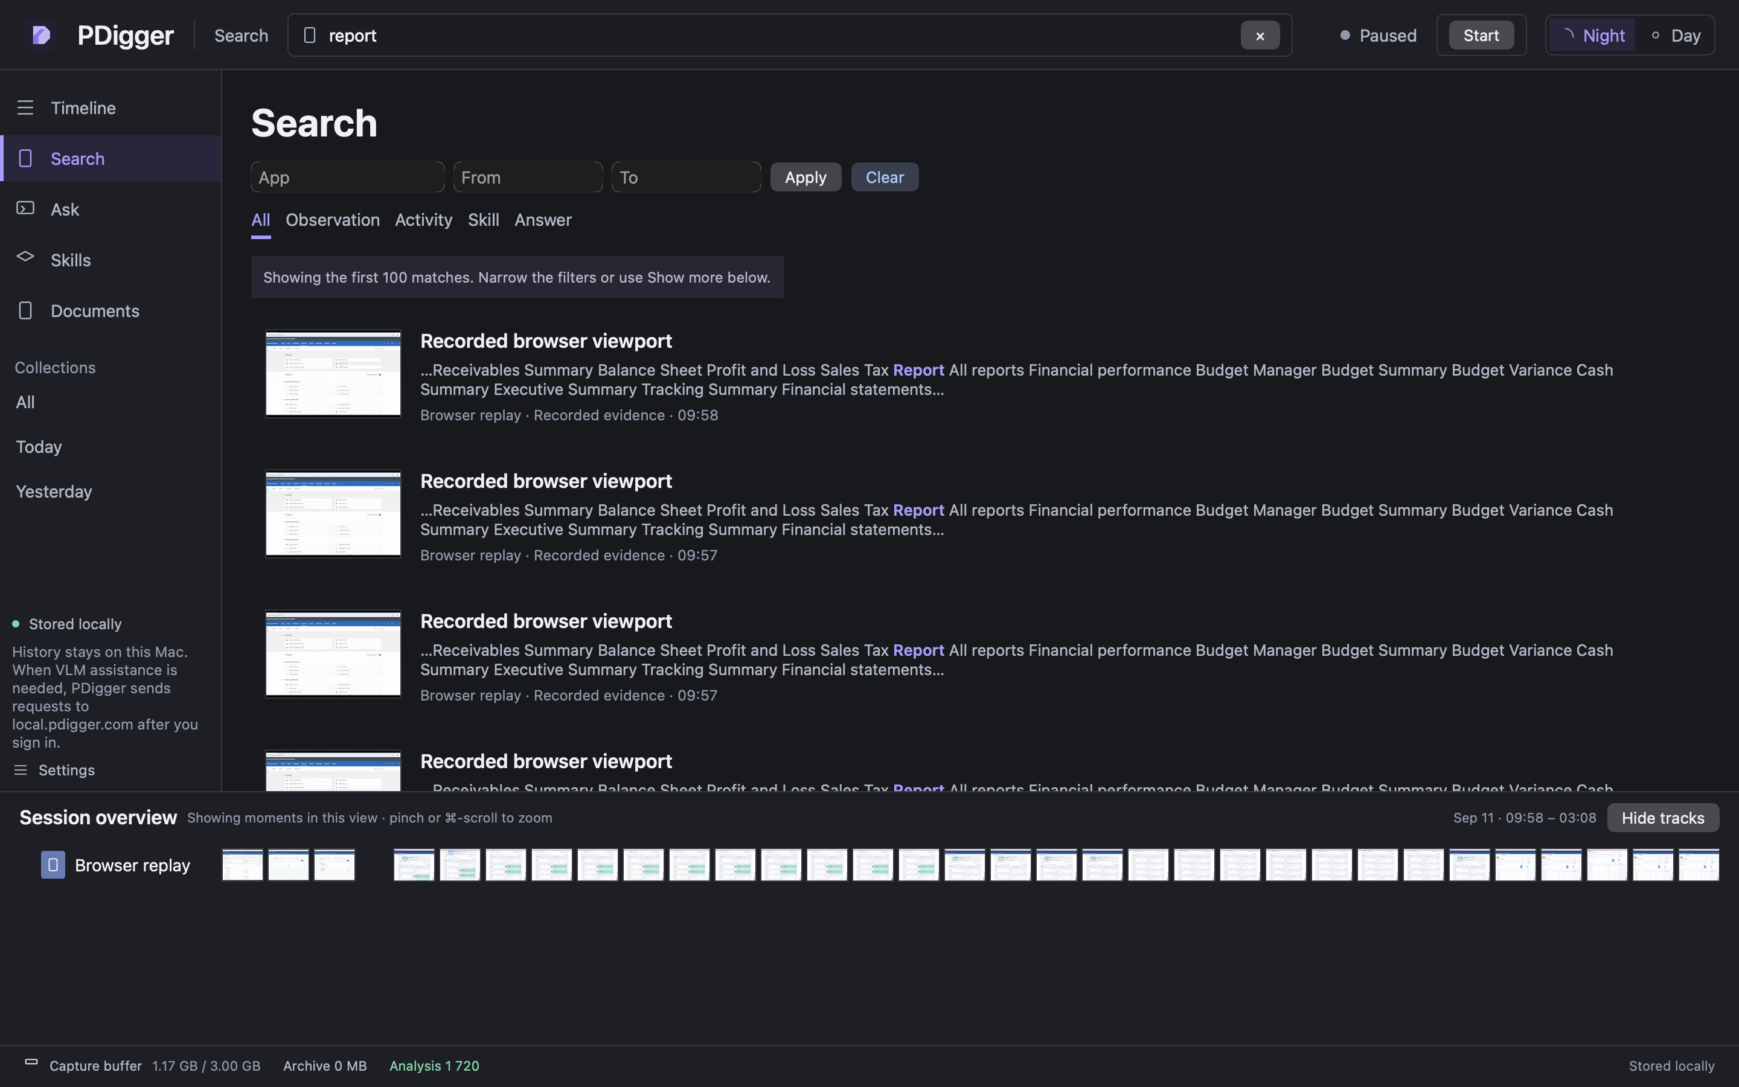Switch to the Answer tab
Image resolution: width=1739 pixels, height=1087 pixels.
coord(543,220)
